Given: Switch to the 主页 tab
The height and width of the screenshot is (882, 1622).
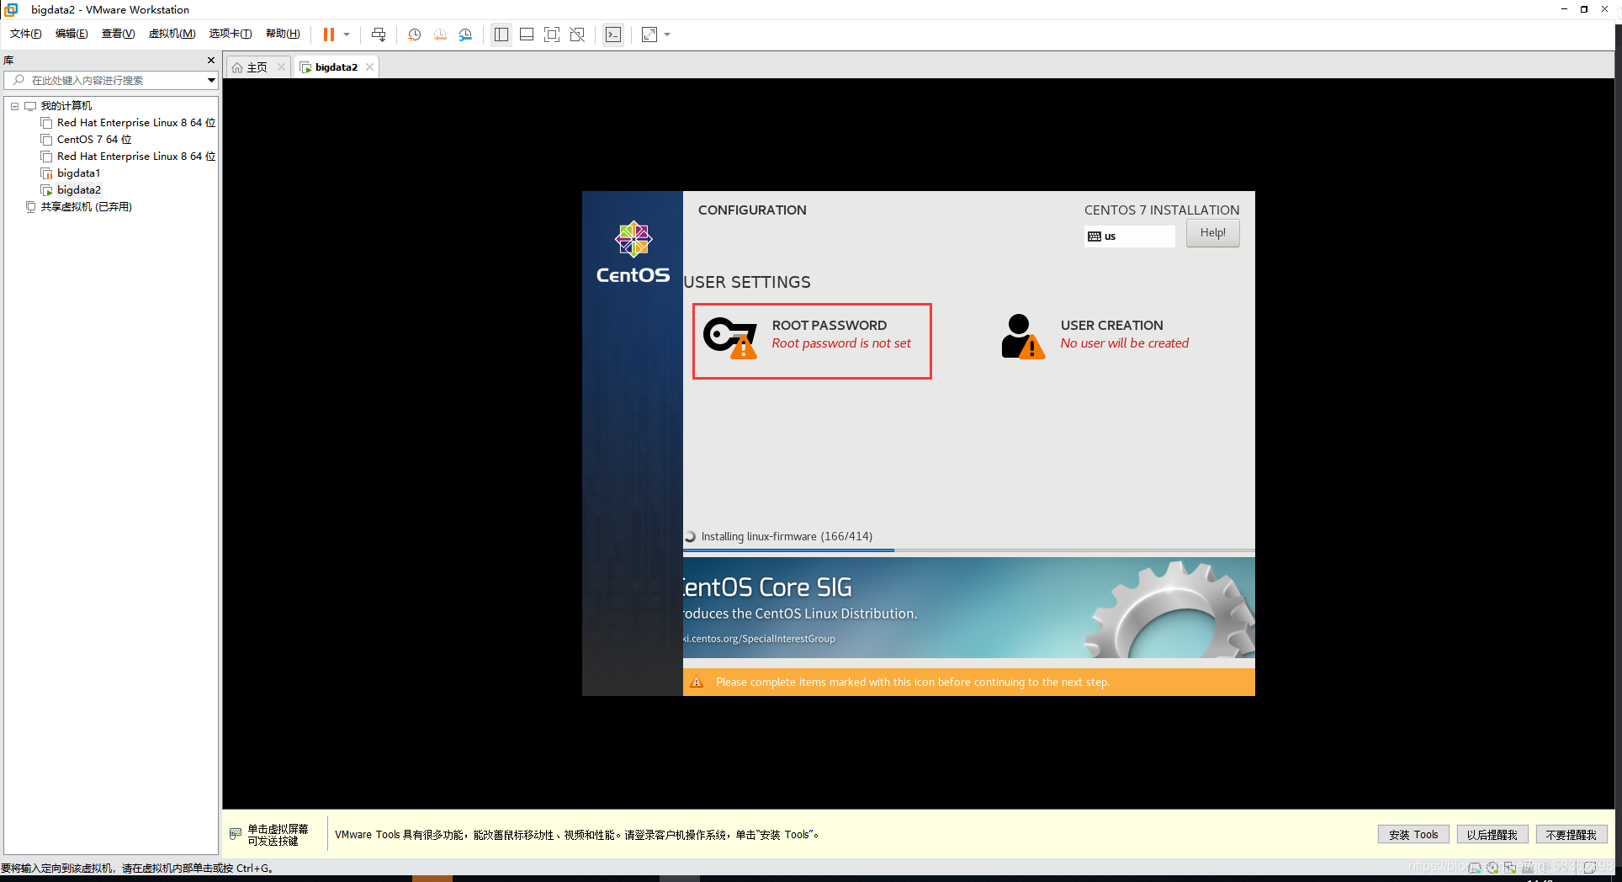Looking at the screenshot, I should (257, 67).
